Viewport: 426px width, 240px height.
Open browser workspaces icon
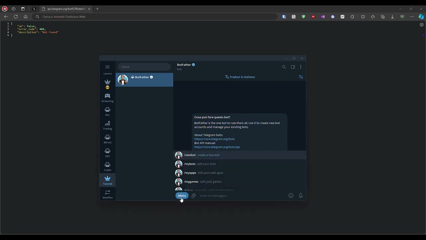click(x=14, y=9)
